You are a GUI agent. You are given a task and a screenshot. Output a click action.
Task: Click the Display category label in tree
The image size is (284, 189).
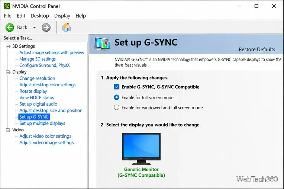click(x=19, y=72)
